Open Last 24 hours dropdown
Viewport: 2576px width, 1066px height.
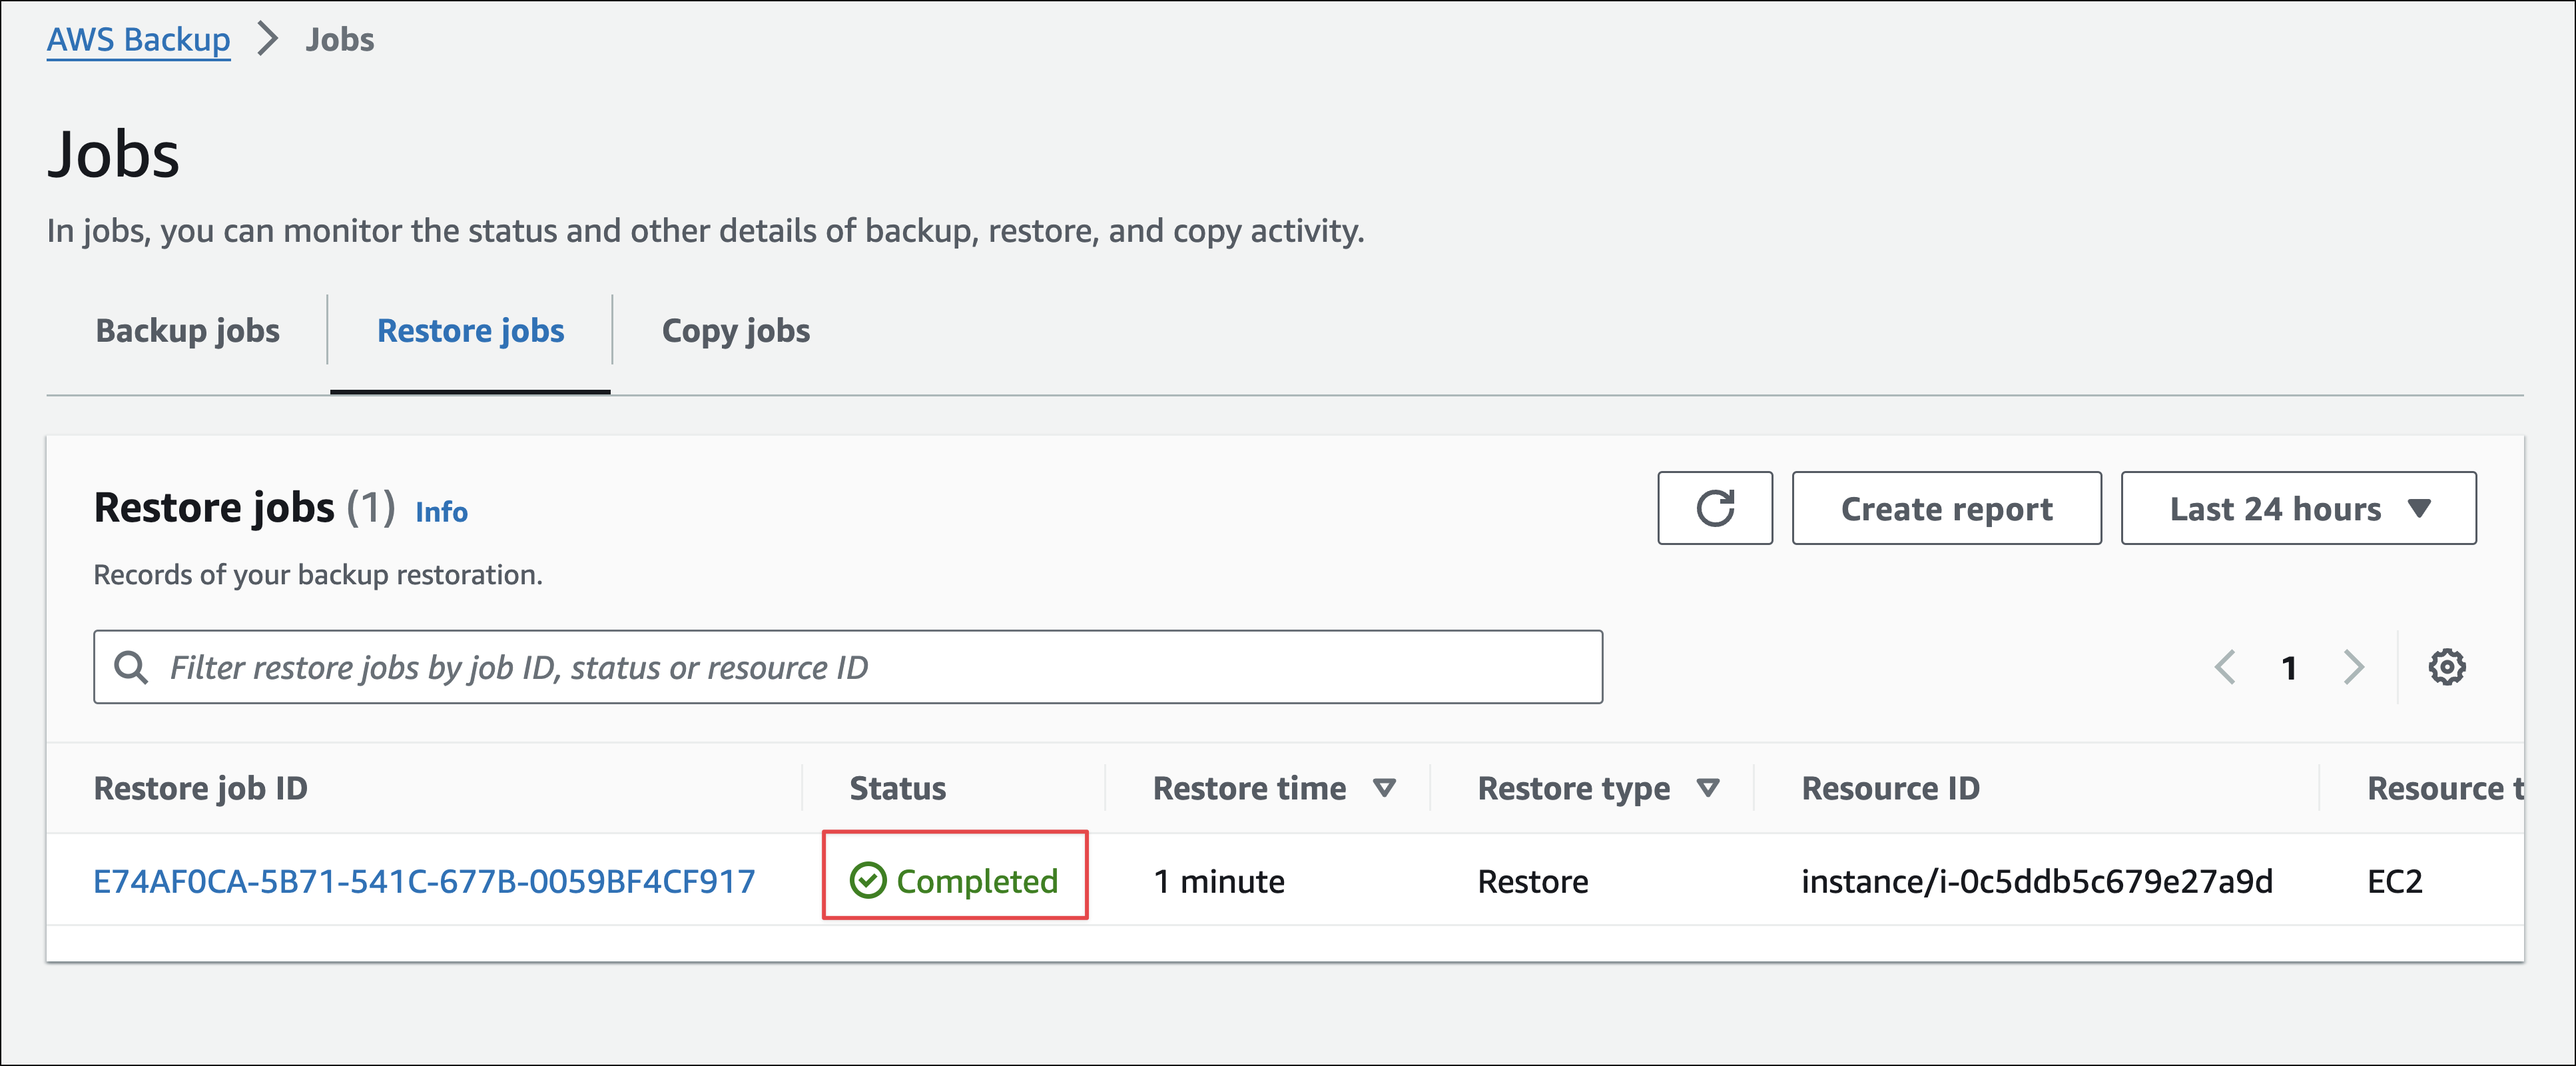2297,508
